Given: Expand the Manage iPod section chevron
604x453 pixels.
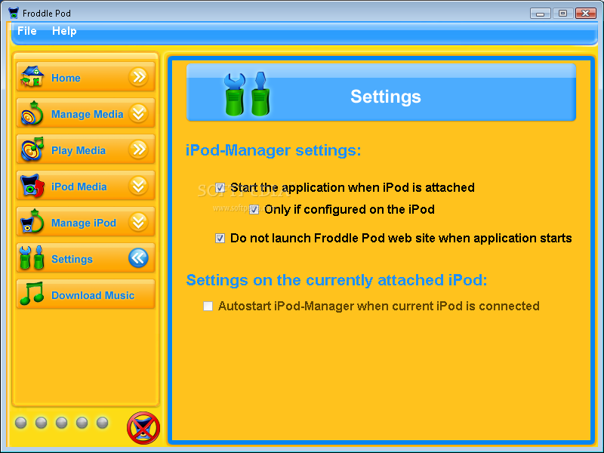Looking at the screenshot, I should [x=138, y=222].
